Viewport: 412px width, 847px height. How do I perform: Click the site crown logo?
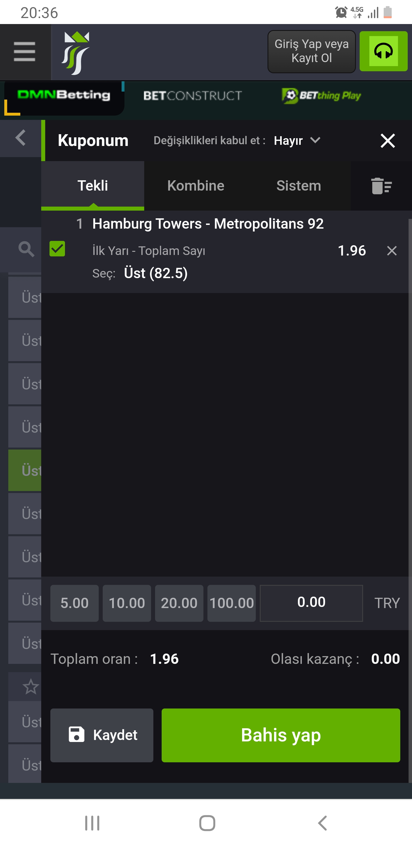tap(76, 53)
